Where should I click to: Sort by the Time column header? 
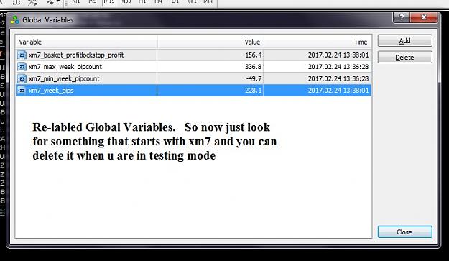tap(318, 42)
